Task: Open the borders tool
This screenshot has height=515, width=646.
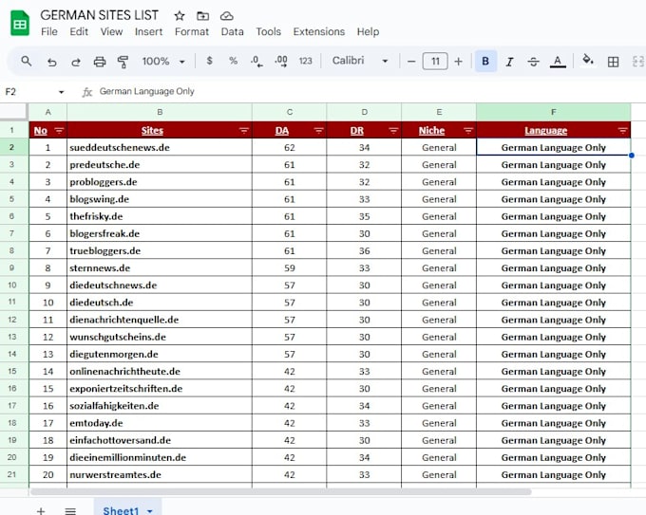Action: [x=613, y=62]
